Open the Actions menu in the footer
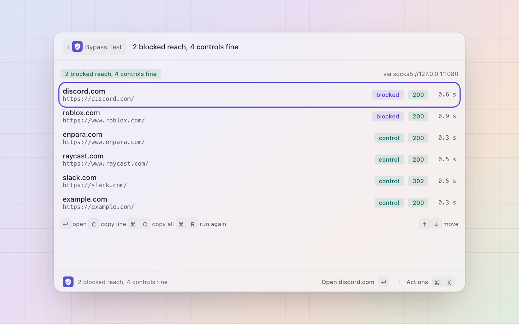Image resolution: width=519 pixels, height=324 pixels. [417, 282]
